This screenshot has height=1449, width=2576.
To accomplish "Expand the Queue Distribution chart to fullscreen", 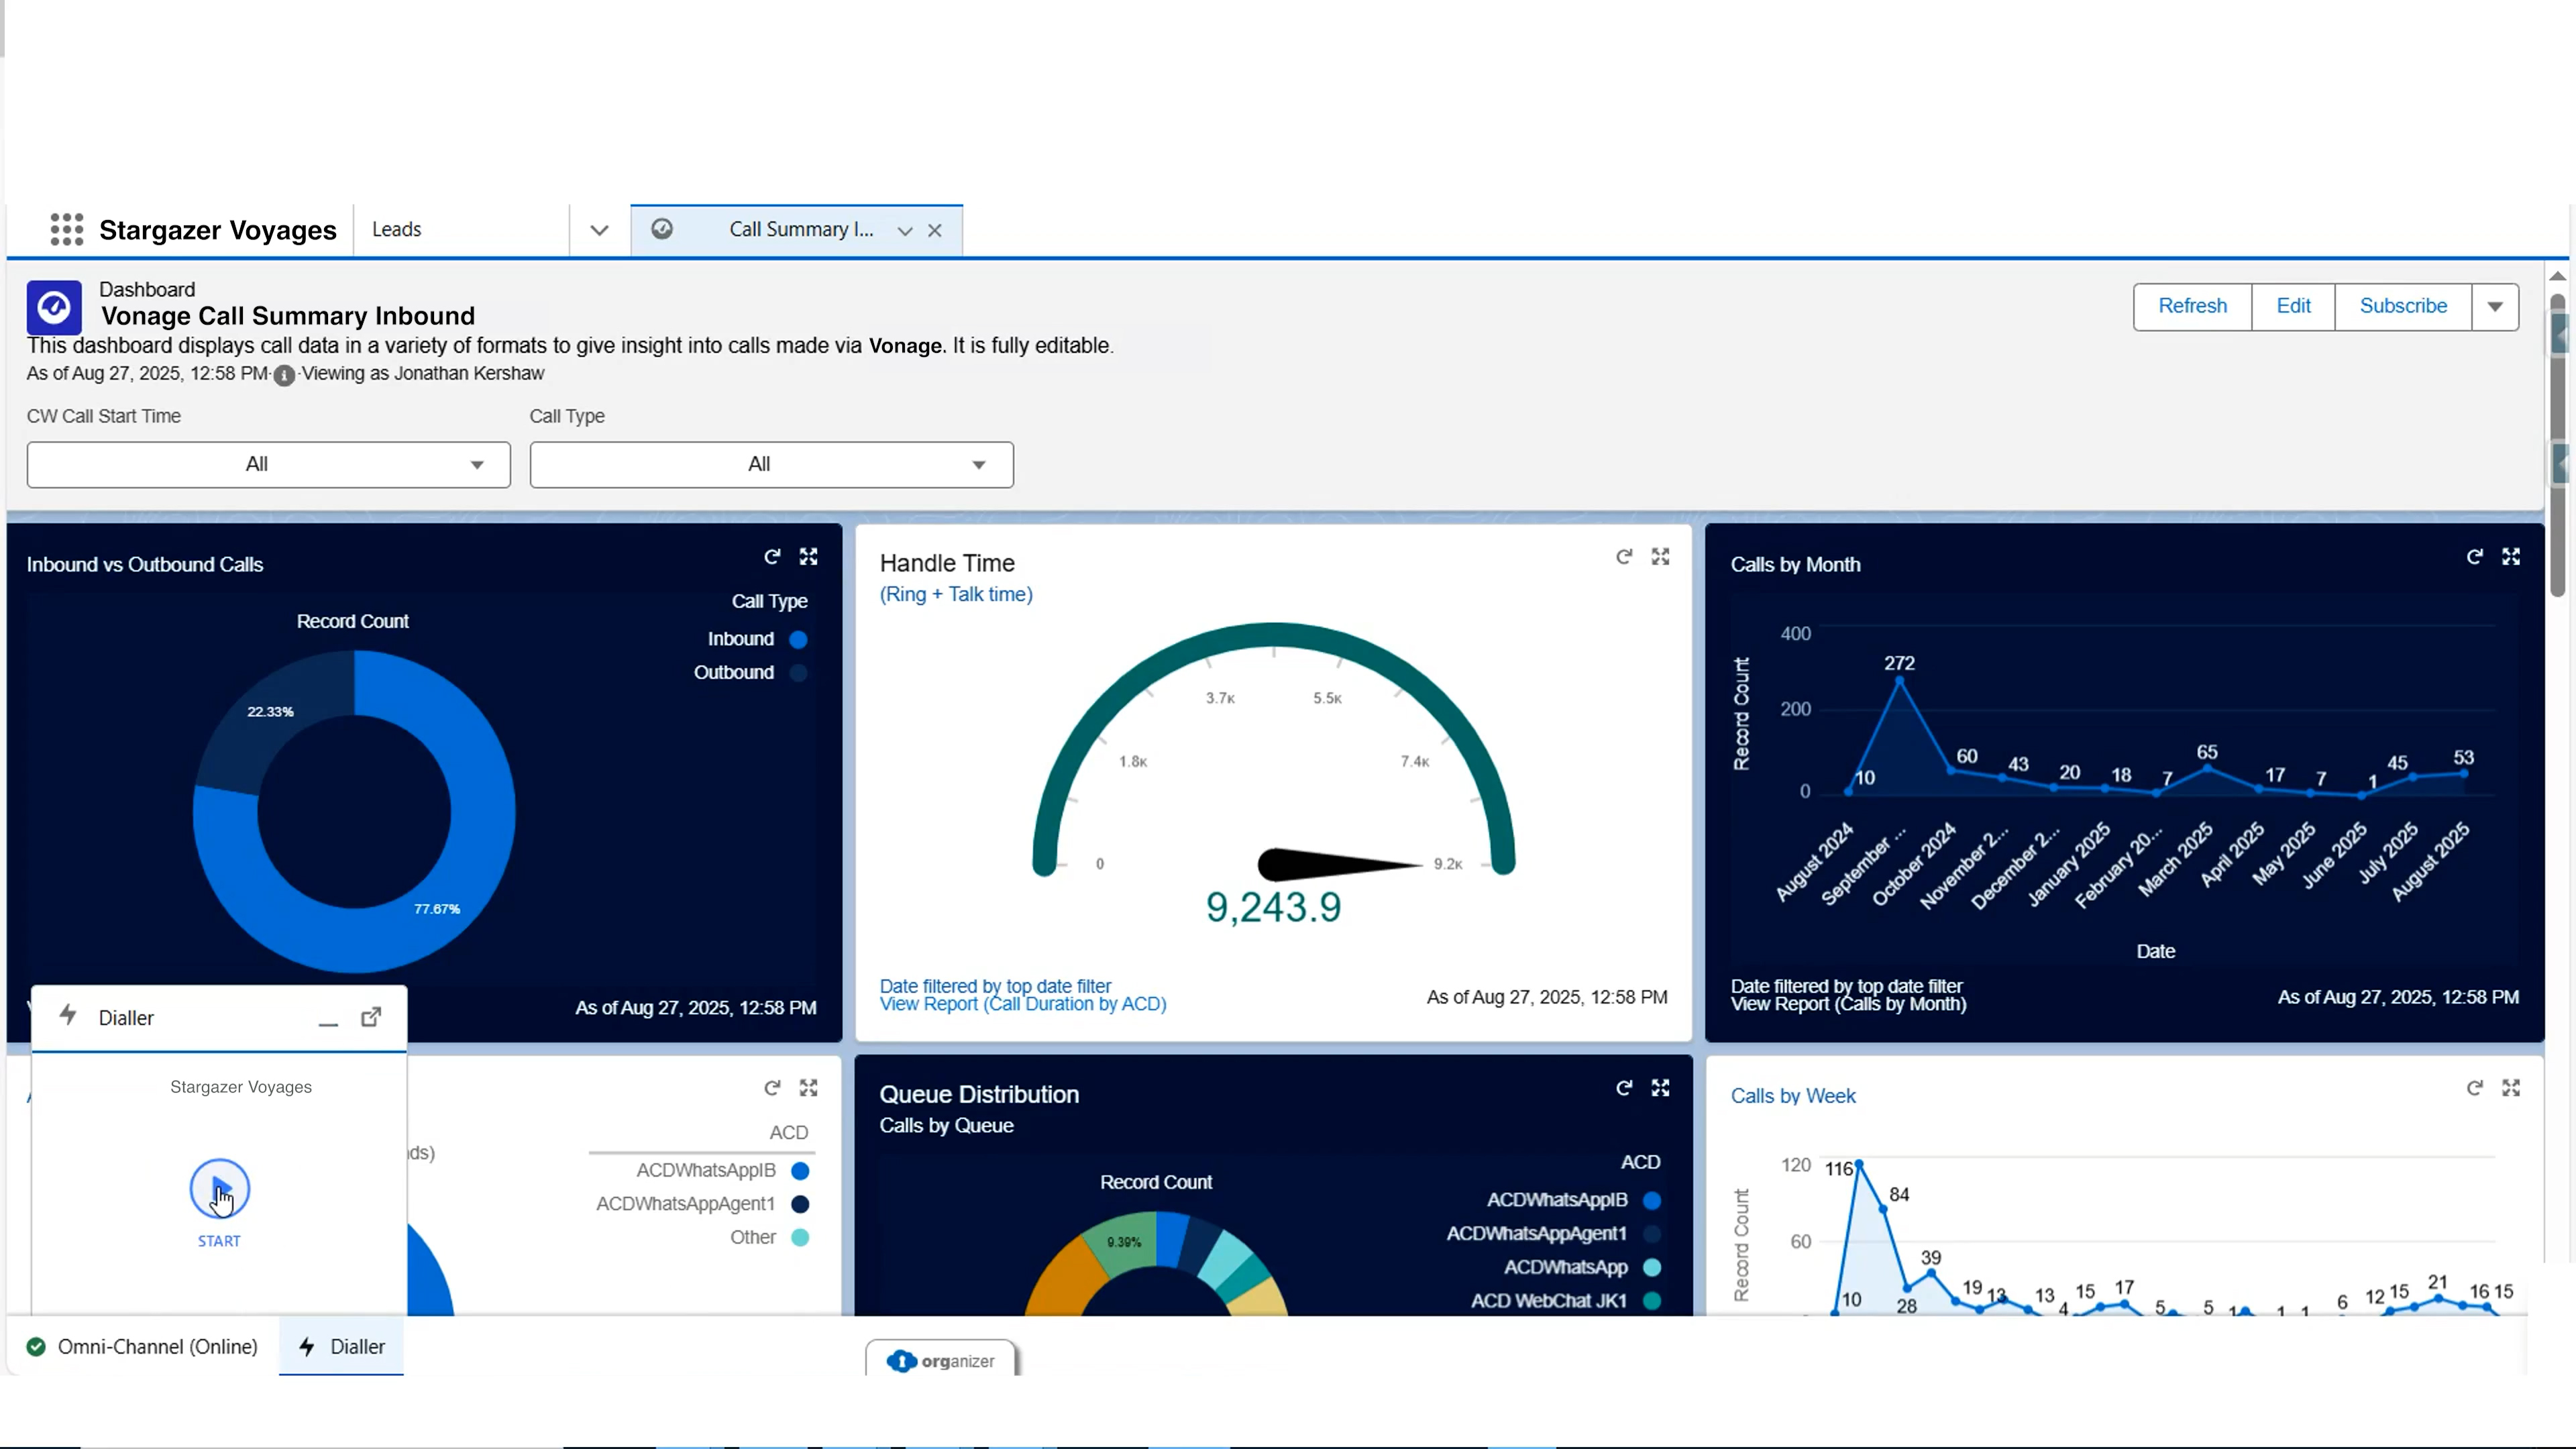I will 1660,1088.
